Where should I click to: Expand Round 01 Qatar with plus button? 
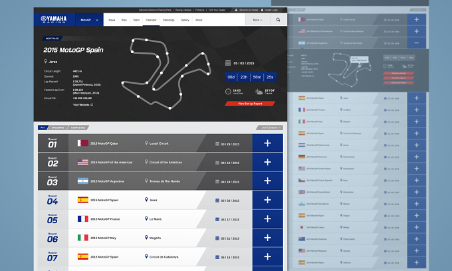(267, 143)
